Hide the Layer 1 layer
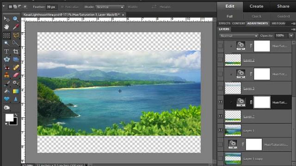Viewport: 296px width, 166px height. click(220, 130)
